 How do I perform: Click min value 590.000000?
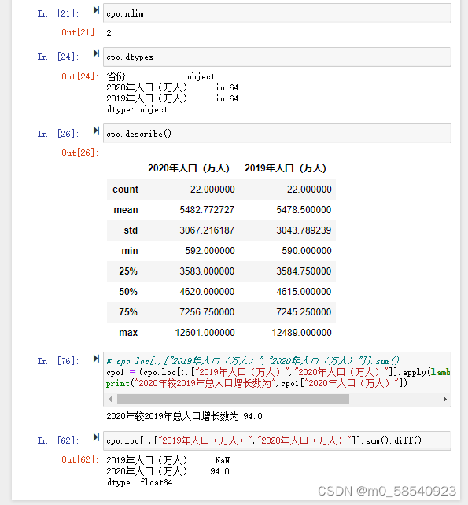[307, 251]
